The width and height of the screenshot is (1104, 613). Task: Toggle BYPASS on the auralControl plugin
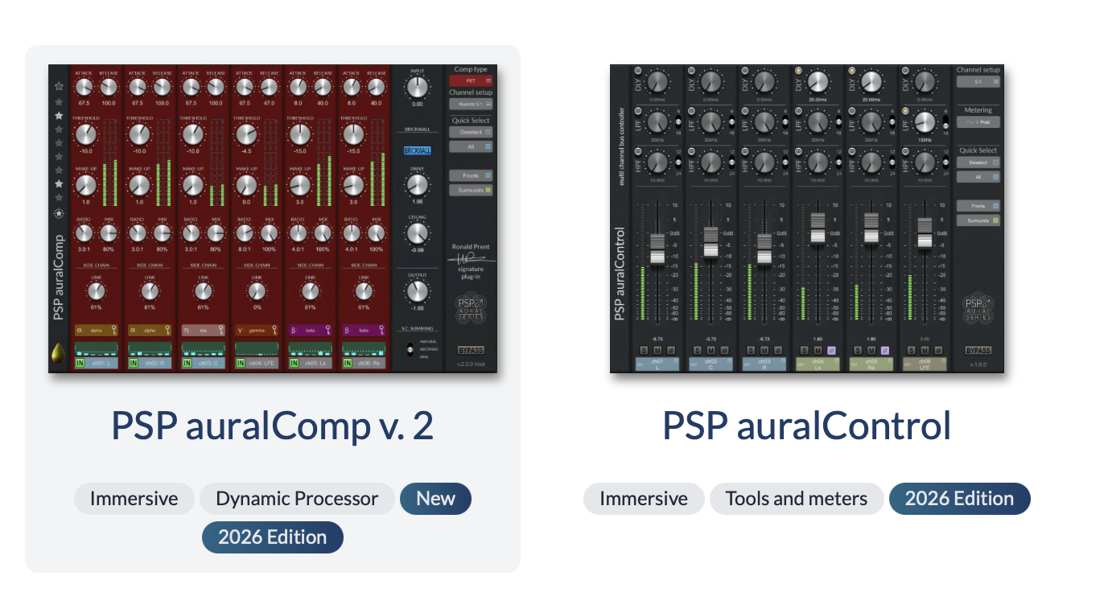[x=978, y=351]
